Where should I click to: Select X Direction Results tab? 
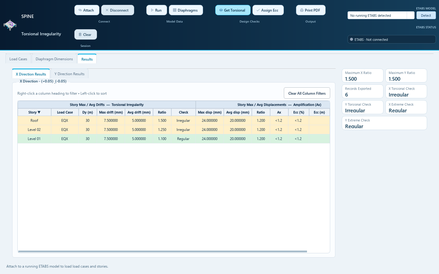(31, 74)
